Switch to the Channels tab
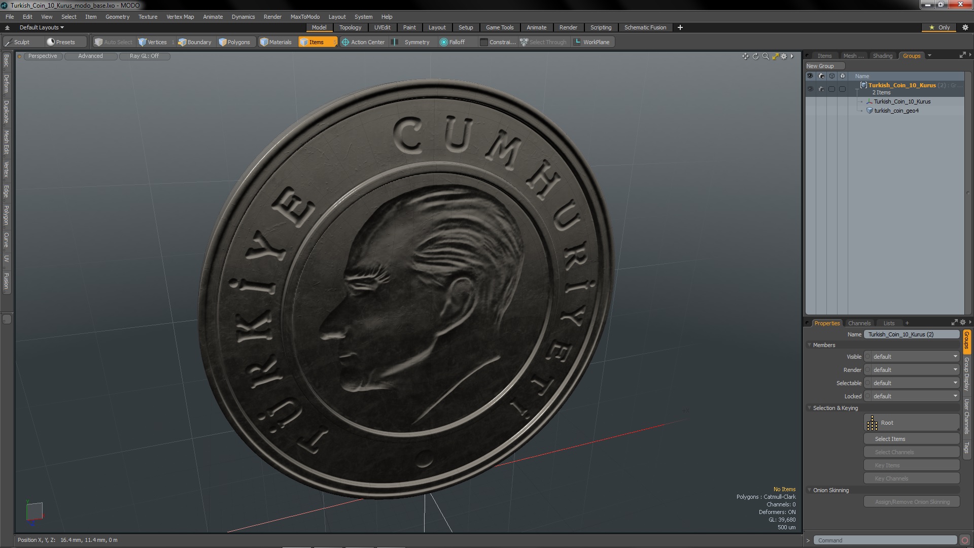Image resolution: width=974 pixels, height=548 pixels. (859, 323)
